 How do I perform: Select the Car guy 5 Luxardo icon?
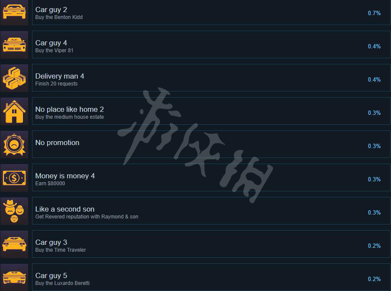click(14, 277)
